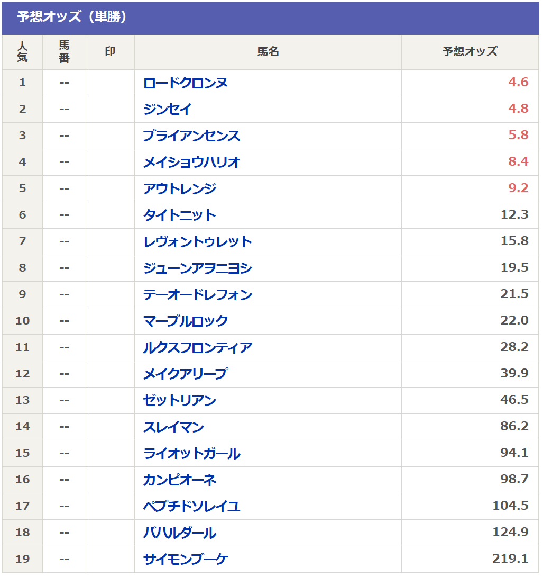Click the 予想オッズ column header
Screen dimensions: 543x576
[470, 52]
